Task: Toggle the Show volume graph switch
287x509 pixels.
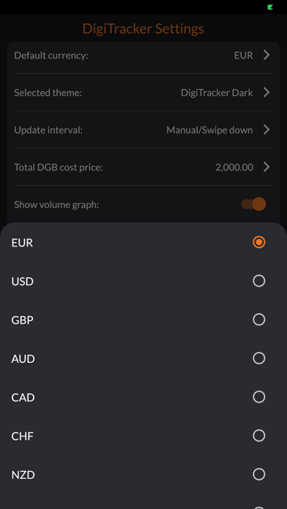Action: [253, 204]
